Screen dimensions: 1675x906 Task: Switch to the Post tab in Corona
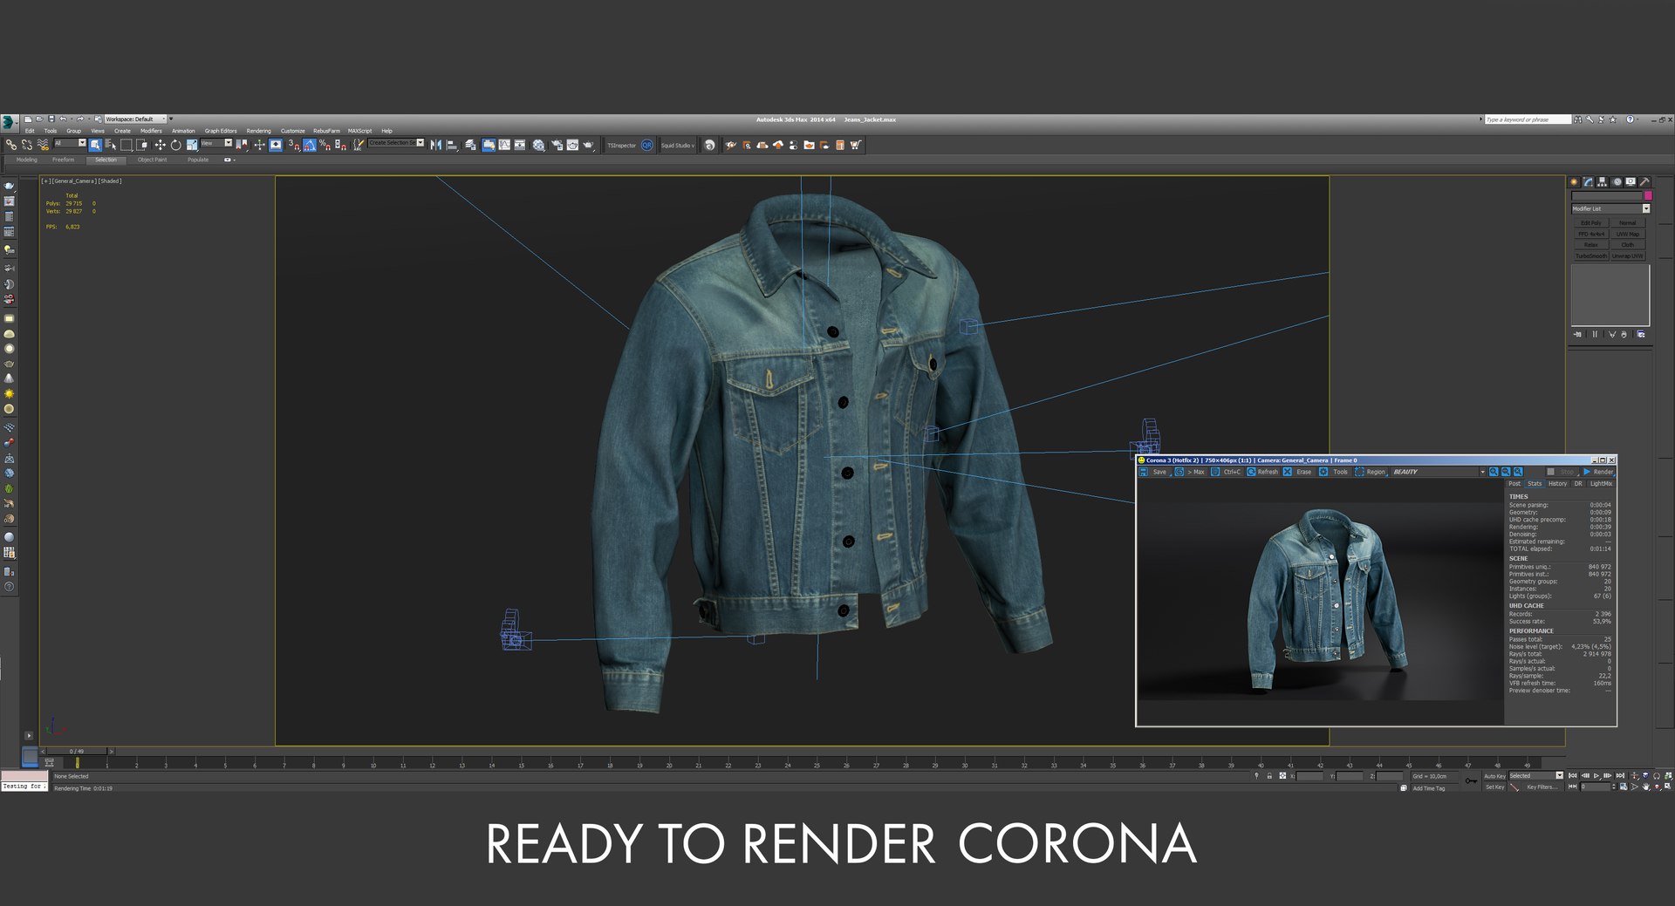tap(1514, 484)
